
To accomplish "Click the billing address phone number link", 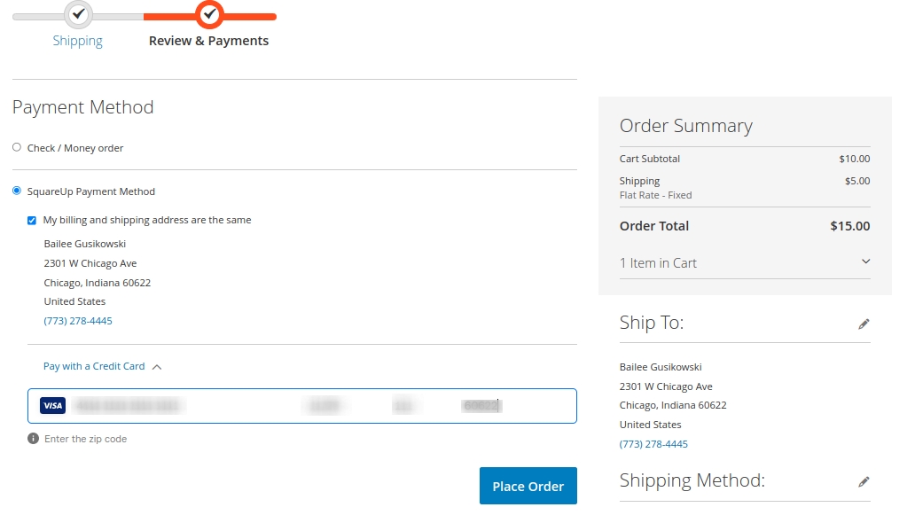I will click(78, 321).
